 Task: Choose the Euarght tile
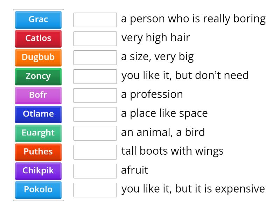point(38,133)
